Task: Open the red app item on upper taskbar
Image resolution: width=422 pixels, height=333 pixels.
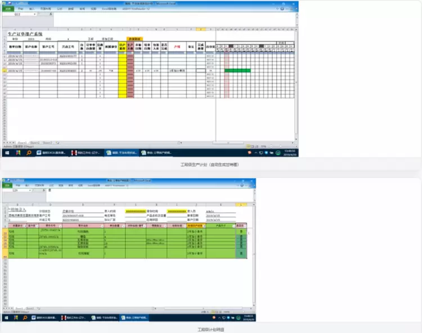Action: click(x=86, y=153)
